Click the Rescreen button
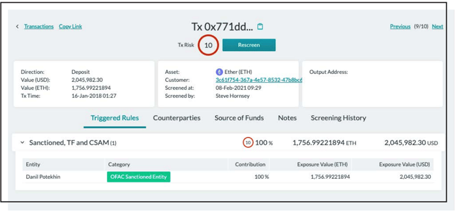Screen dimensions: 455x213 point(249,45)
